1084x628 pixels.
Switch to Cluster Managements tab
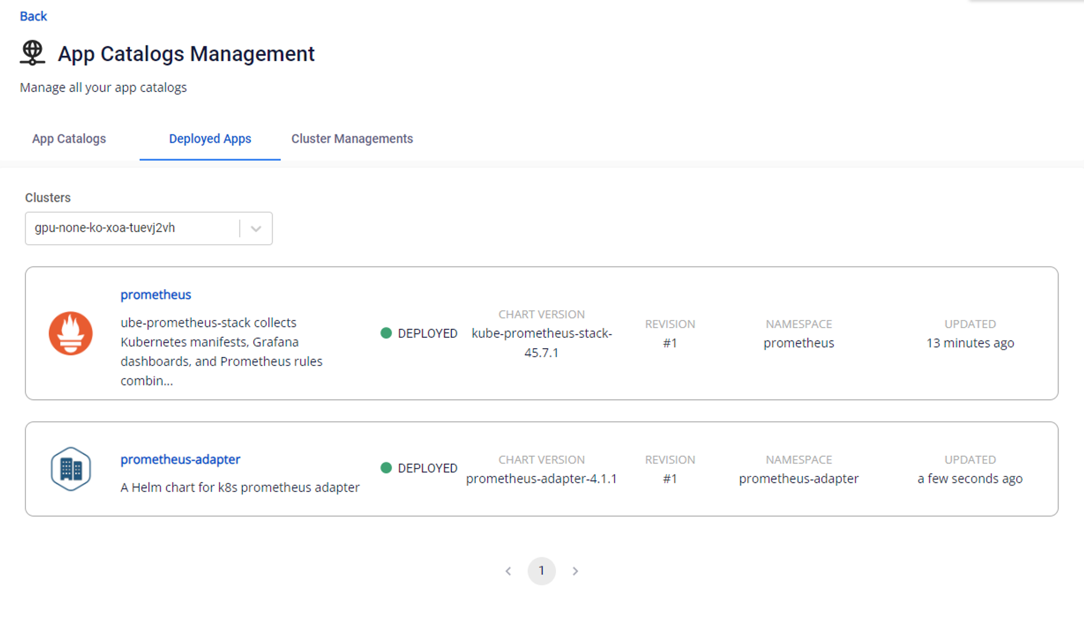[x=352, y=139]
